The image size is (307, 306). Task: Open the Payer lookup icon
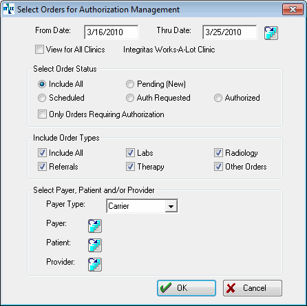click(95, 226)
